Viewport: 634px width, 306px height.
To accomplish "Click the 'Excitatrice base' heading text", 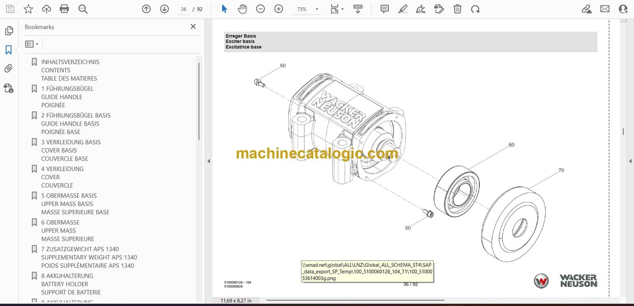I will click(x=243, y=47).
